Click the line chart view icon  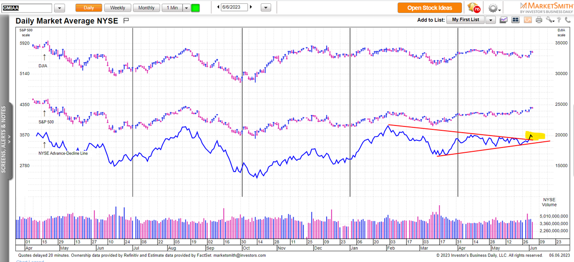click(504, 20)
